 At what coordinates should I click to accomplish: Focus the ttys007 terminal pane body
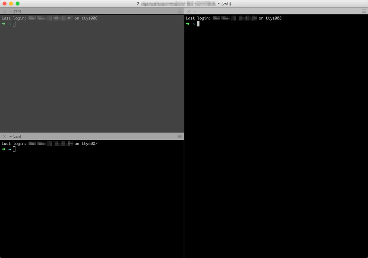click(x=92, y=201)
